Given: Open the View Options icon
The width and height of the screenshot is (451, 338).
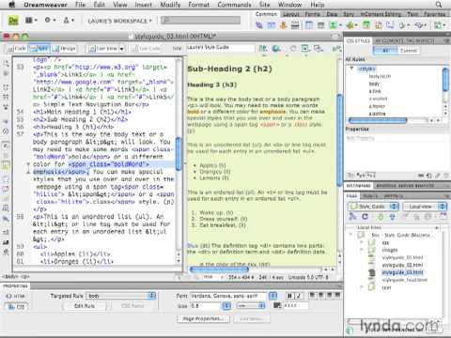Looking at the screenshot, I should [x=305, y=49].
